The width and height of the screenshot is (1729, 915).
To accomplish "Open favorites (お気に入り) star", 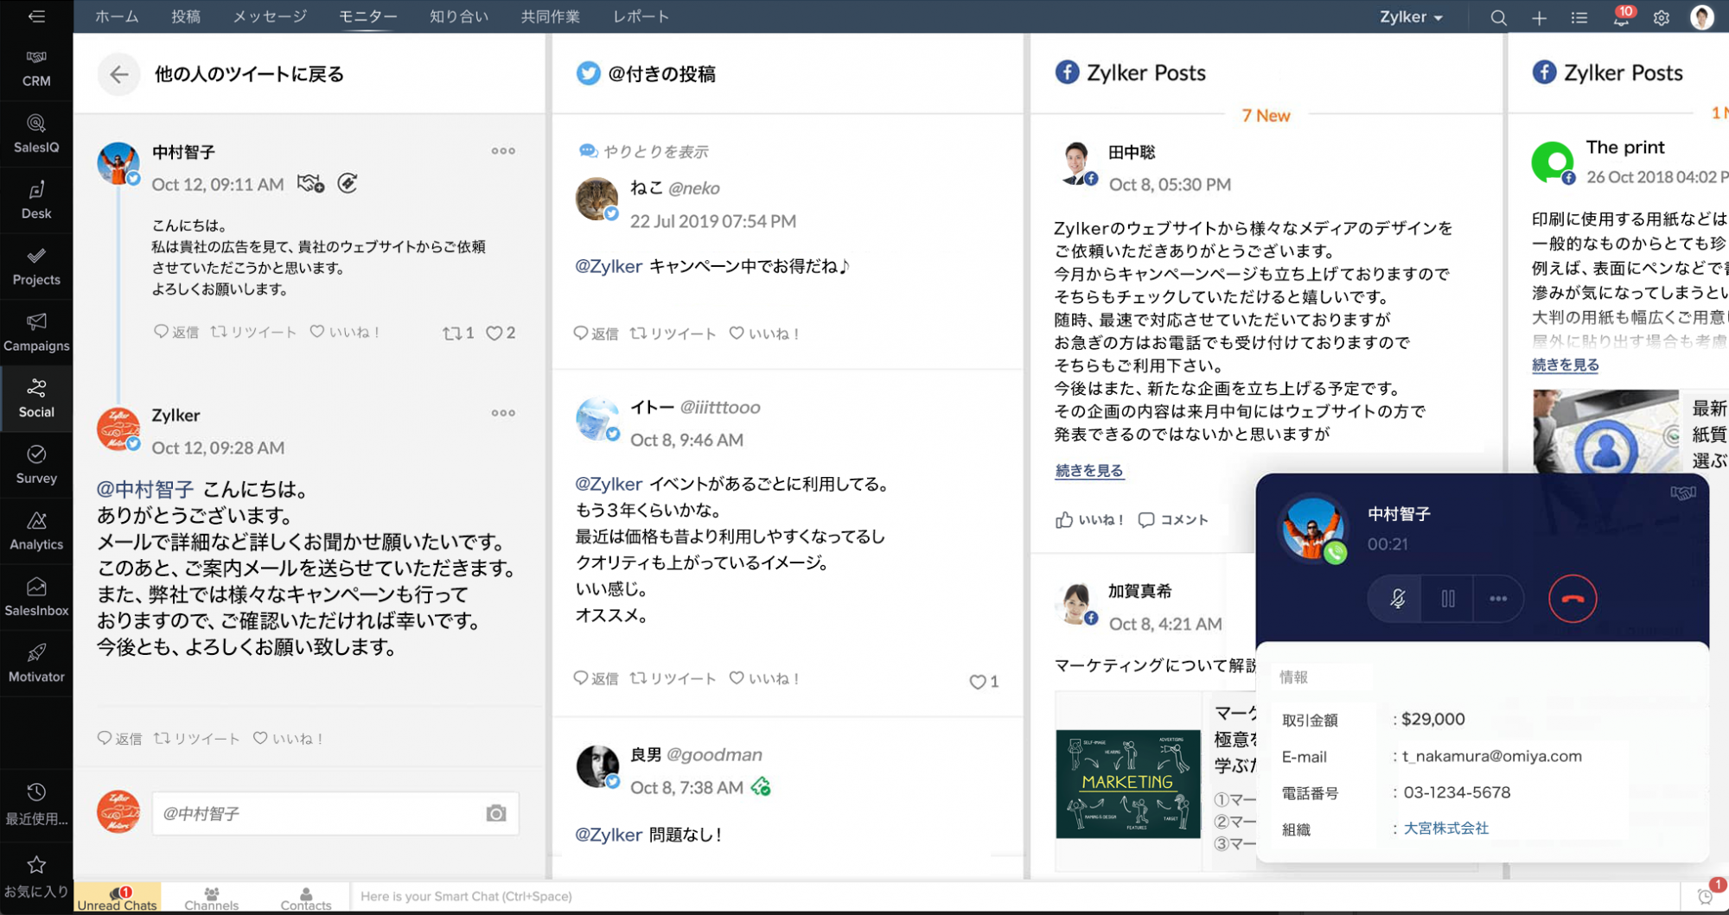I will 36,876.
